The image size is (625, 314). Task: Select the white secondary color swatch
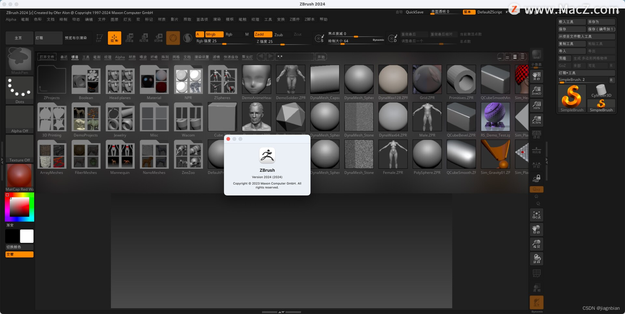27,236
